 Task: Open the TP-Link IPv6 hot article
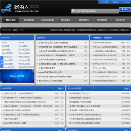coord(99,68)
